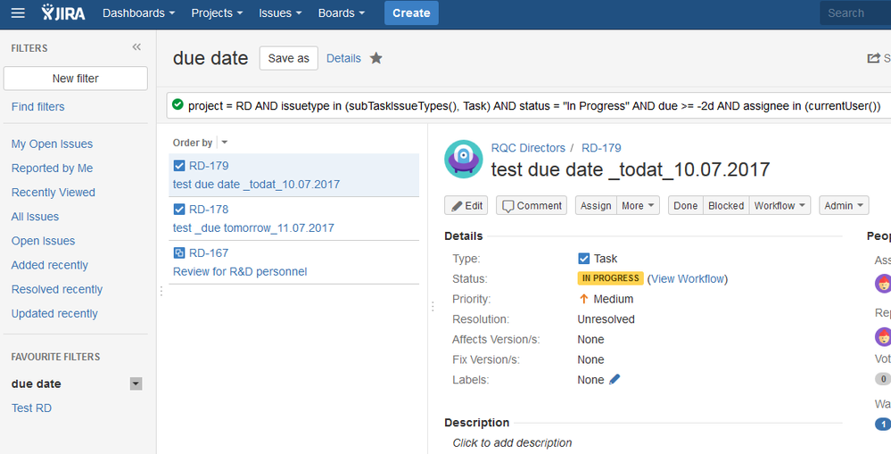Open 'Review for R&D personnel' issue

click(240, 272)
